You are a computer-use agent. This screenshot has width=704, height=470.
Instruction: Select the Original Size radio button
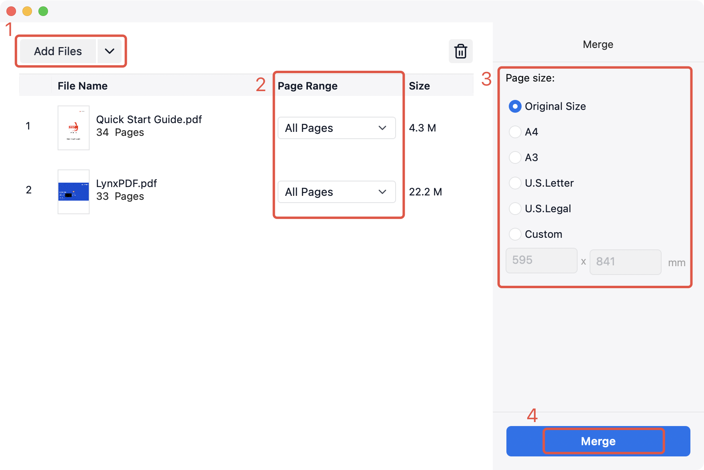click(x=515, y=106)
